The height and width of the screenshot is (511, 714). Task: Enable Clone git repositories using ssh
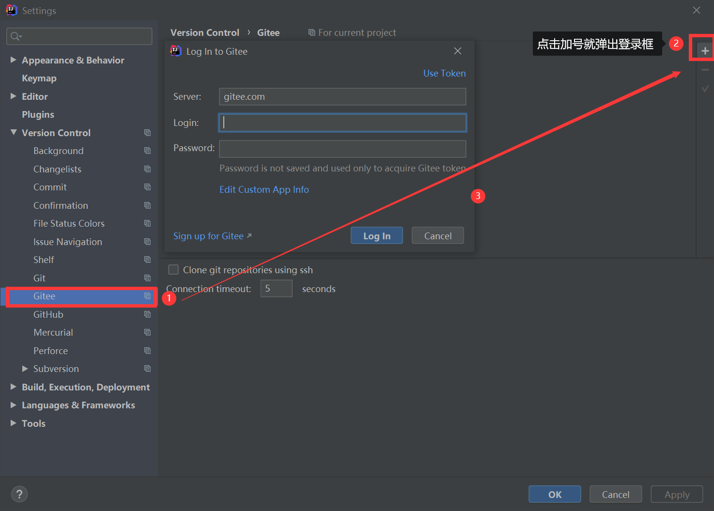coord(173,269)
